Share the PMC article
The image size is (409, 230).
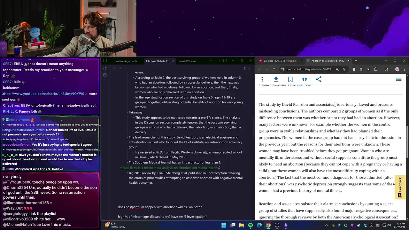(x=319, y=79)
